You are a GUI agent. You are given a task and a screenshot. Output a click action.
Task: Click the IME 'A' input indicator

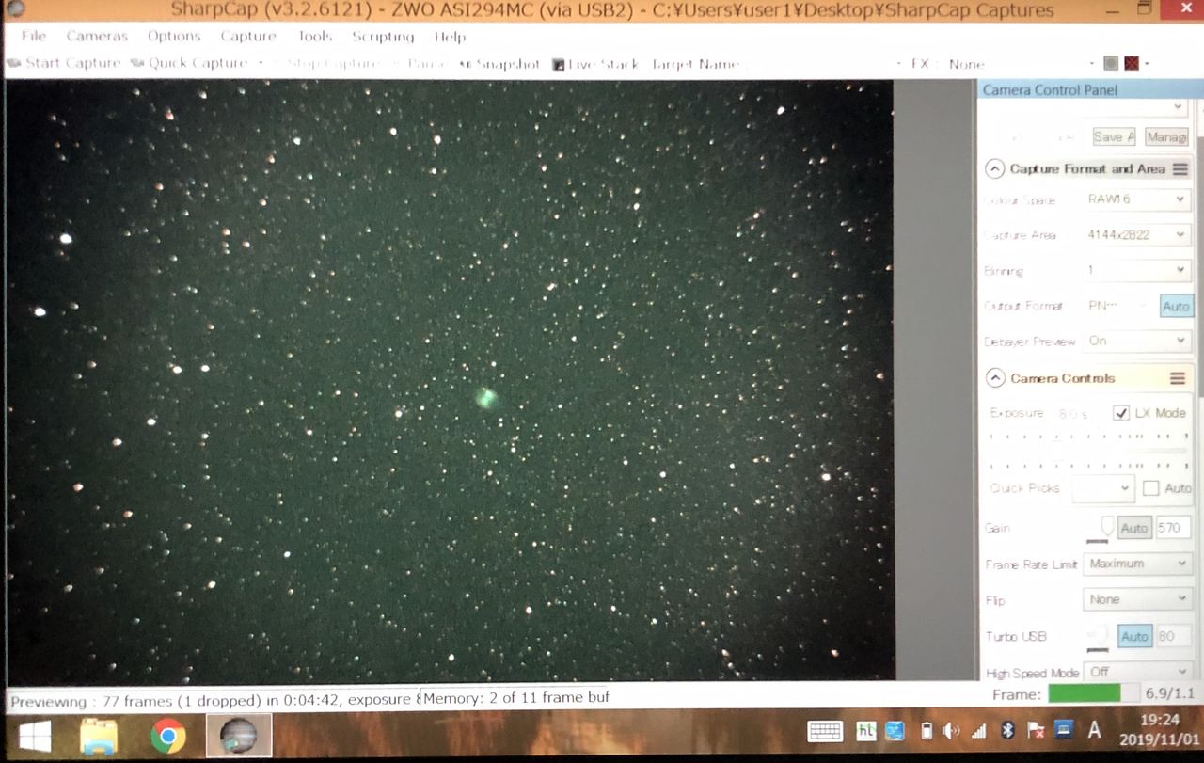(x=1094, y=730)
